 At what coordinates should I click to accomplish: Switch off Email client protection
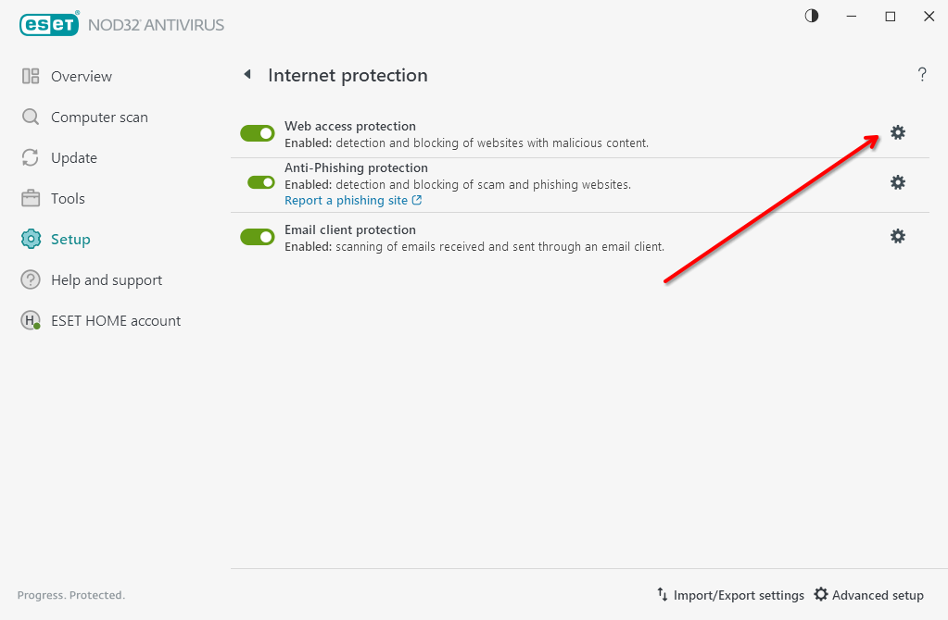(x=258, y=237)
